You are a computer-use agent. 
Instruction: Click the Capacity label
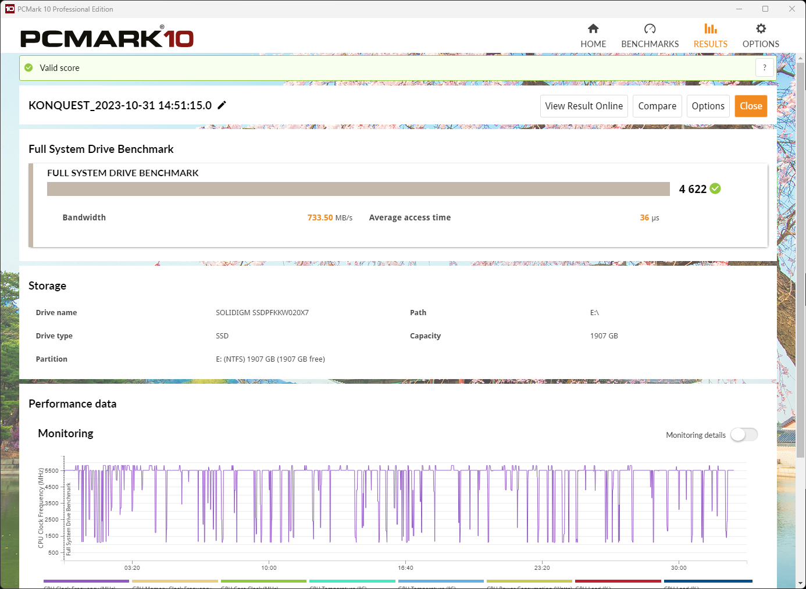tap(425, 335)
